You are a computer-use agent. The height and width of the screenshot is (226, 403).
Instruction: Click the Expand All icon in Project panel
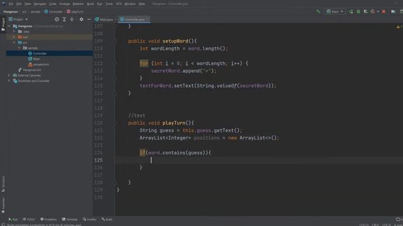point(64,19)
